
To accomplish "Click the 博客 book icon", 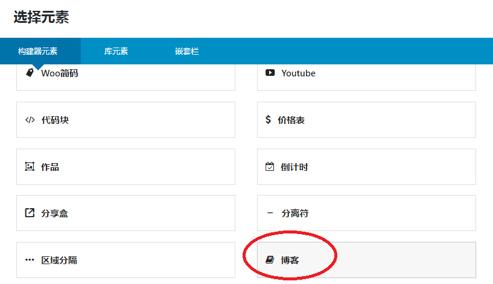I will point(270,260).
